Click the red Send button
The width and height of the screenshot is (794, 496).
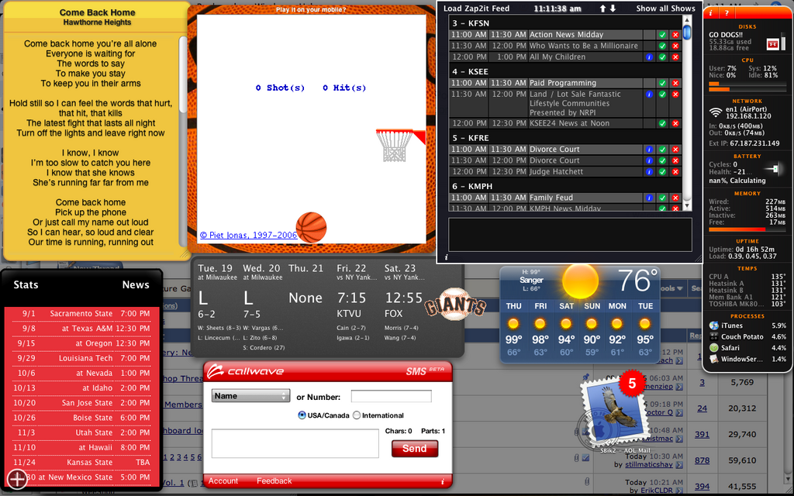tap(414, 449)
